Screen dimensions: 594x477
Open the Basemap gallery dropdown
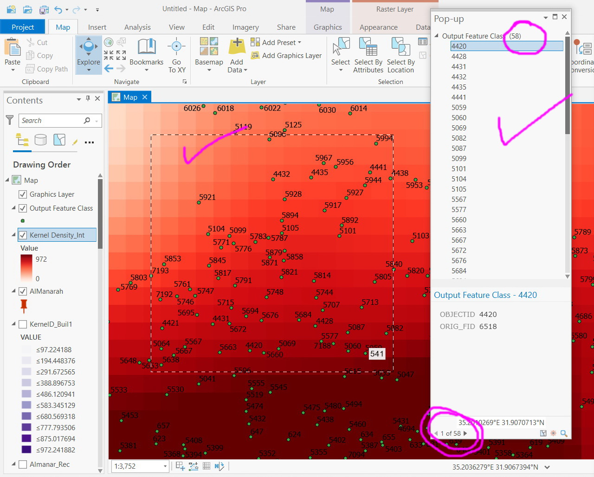pyautogui.click(x=209, y=70)
